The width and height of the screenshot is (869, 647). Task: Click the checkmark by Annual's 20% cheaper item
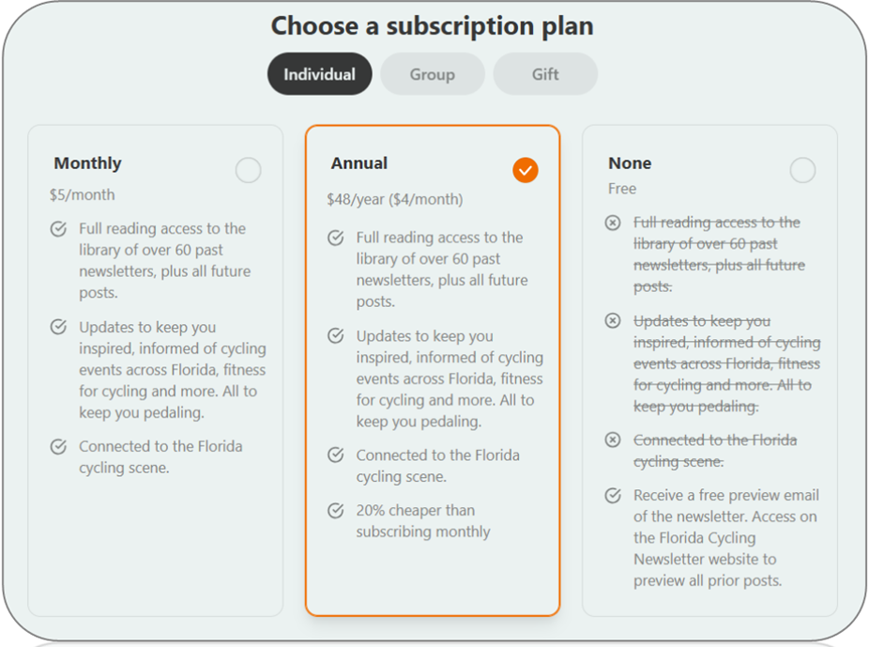pyautogui.click(x=335, y=511)
